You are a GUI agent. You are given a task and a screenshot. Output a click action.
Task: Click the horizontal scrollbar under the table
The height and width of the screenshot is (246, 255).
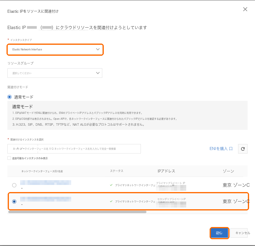[77, 212]
